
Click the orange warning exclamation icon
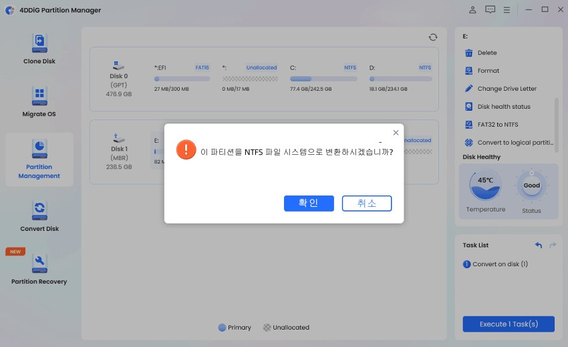pyautogui.click(x=186, y=149)
